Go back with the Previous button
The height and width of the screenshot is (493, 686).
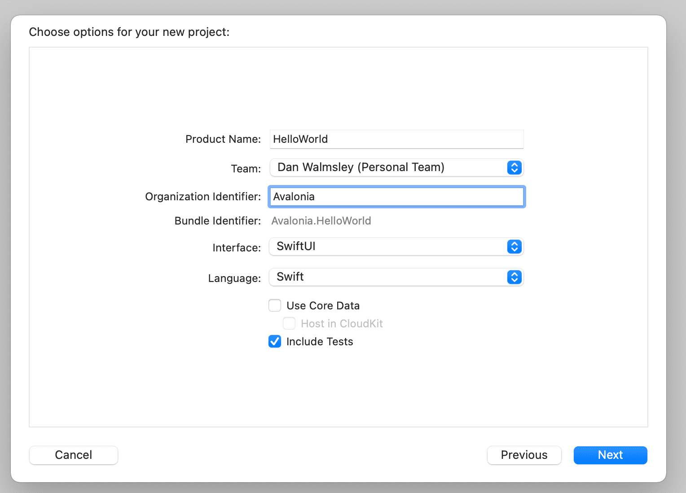coord(524,455)
